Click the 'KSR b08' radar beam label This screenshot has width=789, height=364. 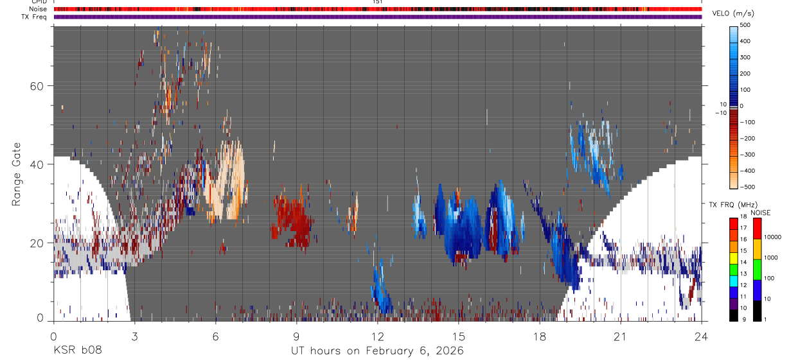(x=77, y=351)
